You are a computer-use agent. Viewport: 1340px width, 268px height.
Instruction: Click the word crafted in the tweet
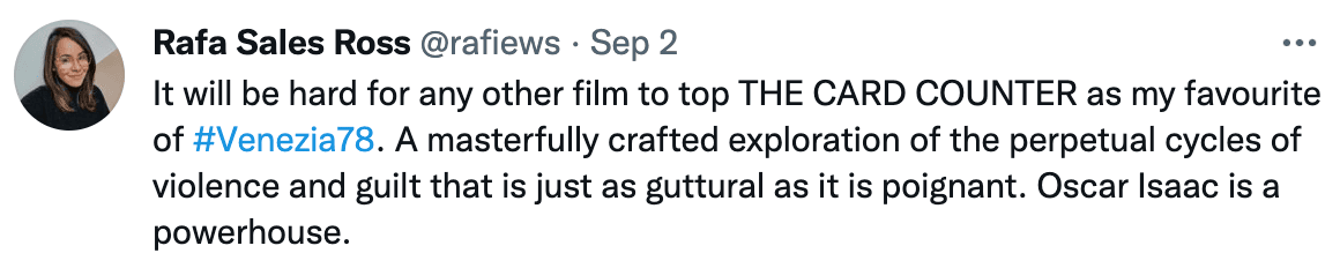[x=663, y=140]
